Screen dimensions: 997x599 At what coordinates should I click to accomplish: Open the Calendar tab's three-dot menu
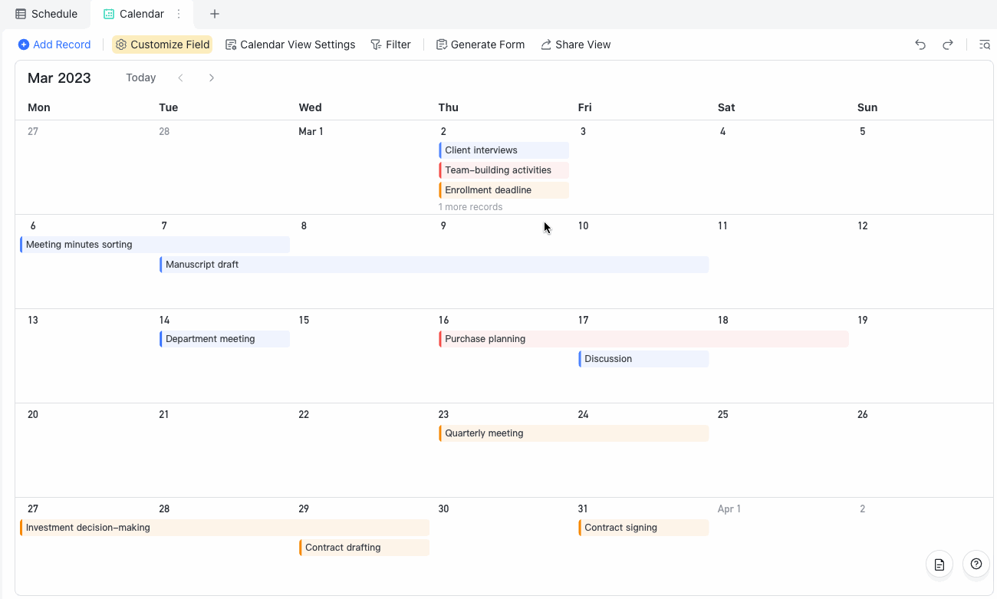[x=177, y=14]
